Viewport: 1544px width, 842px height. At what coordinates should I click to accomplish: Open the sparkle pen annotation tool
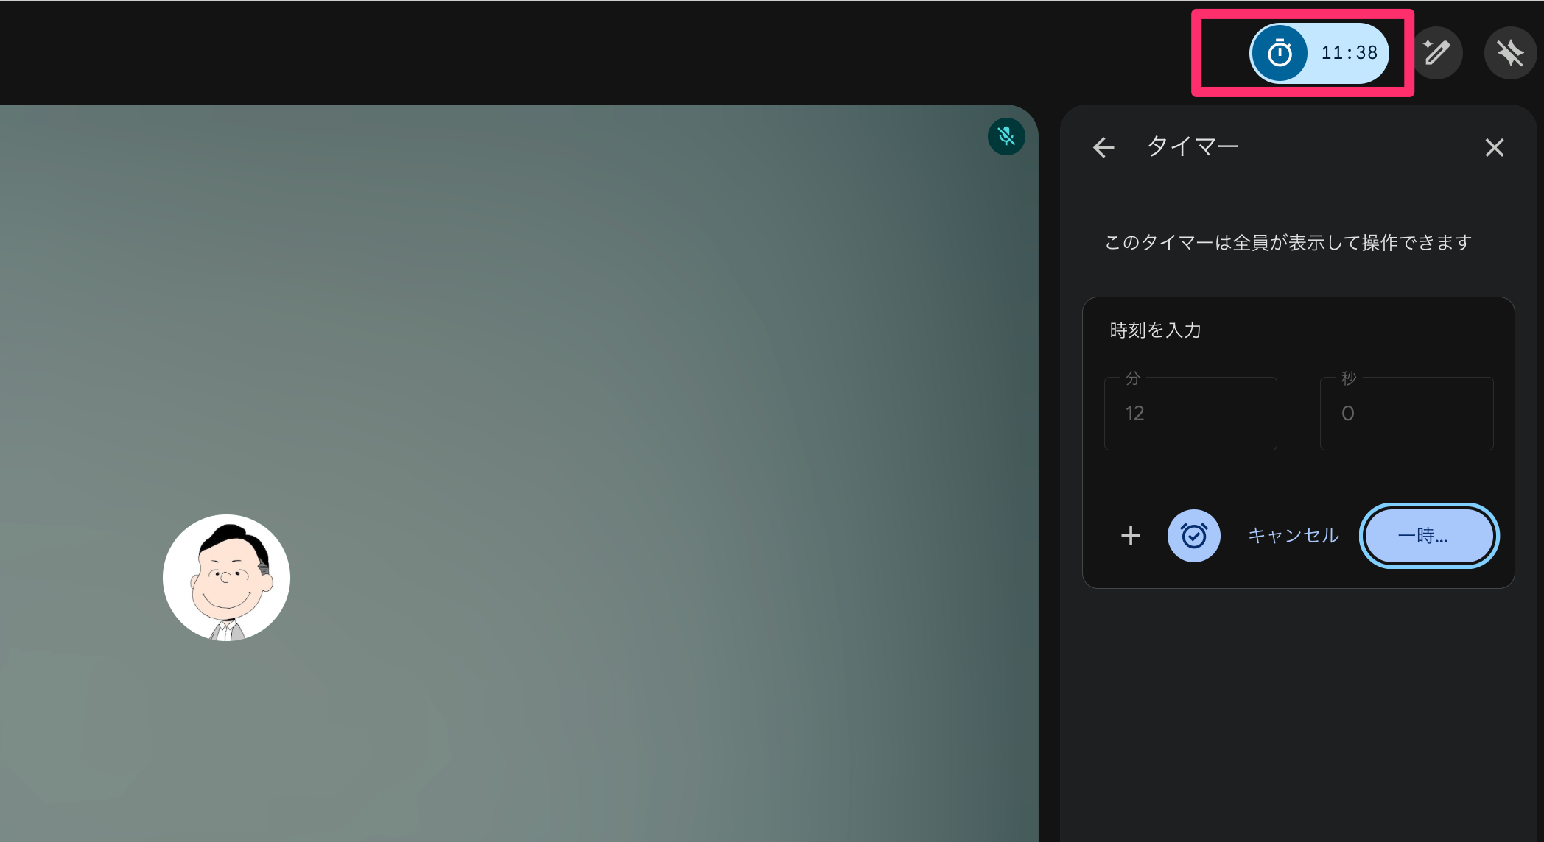click(1436, 53)
